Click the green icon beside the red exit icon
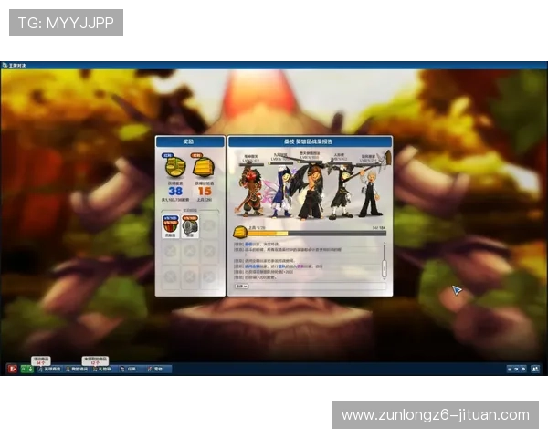The height and width of the screenshot is (438, 548). 26,369
